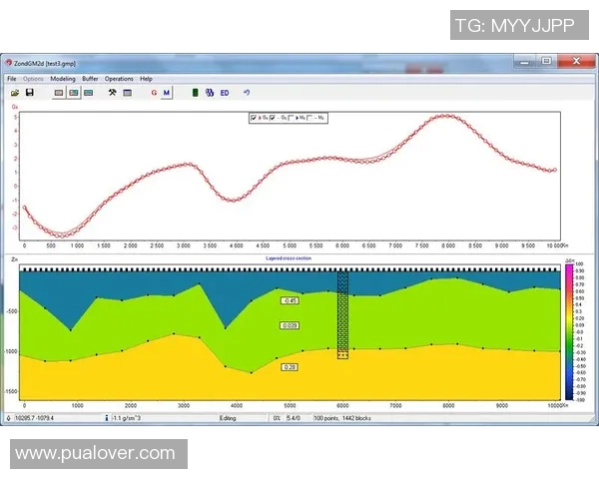This screenshot has height=479, width=599.
Task: Undo the last action with arrow icon
Action: click(x=247, y=93)
